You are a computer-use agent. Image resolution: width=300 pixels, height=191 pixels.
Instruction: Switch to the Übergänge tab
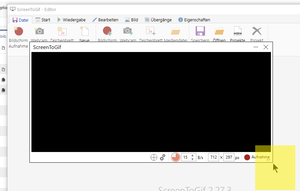point(158,20)
